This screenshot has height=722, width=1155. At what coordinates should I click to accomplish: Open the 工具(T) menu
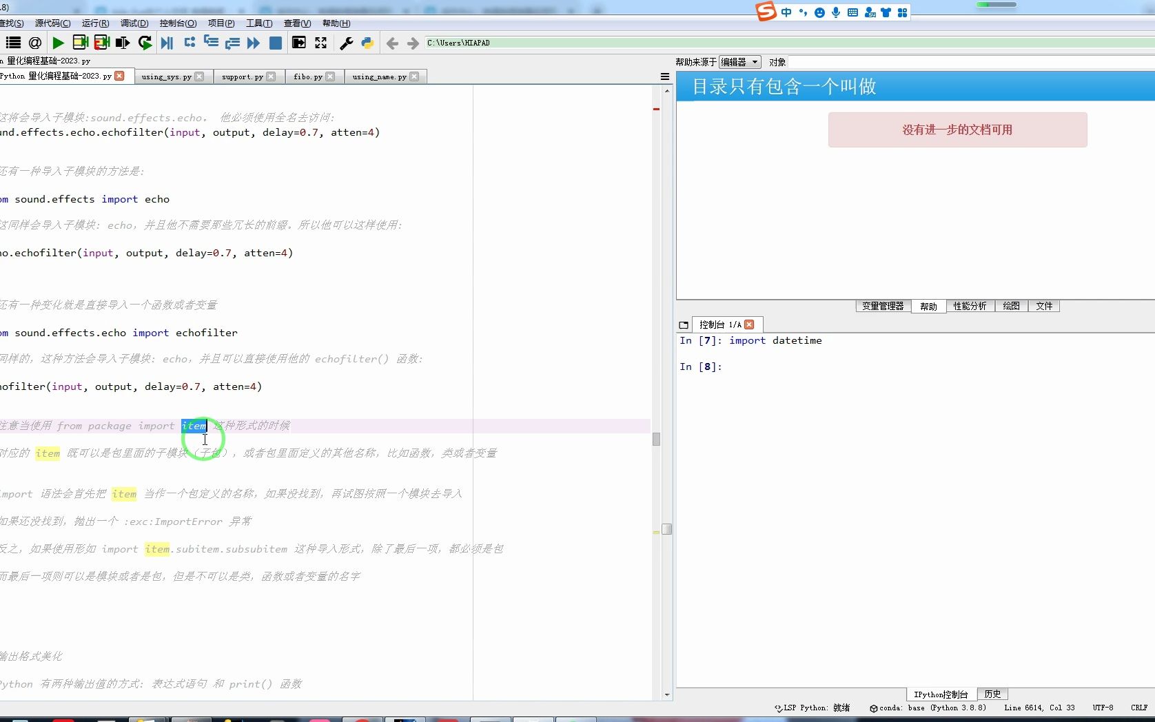tap(259, 23)
